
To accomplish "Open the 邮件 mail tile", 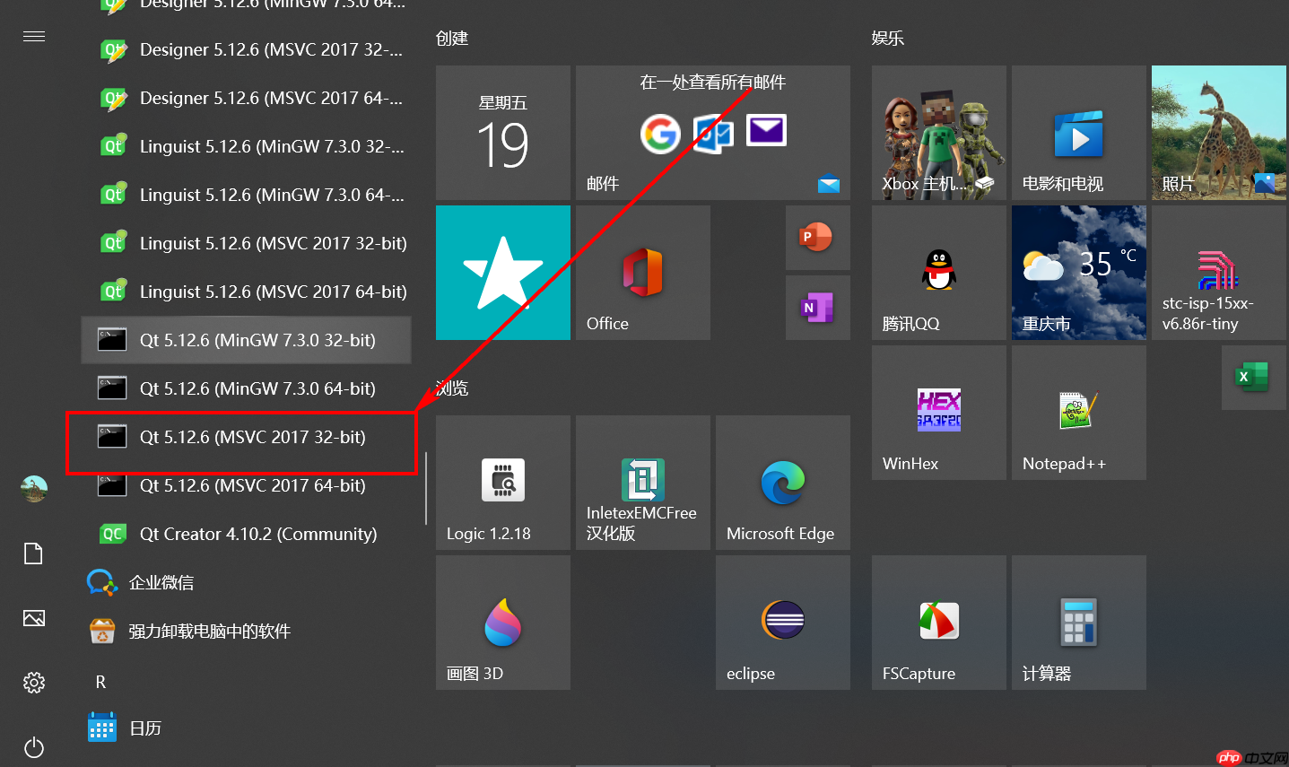I will [713, 133].
